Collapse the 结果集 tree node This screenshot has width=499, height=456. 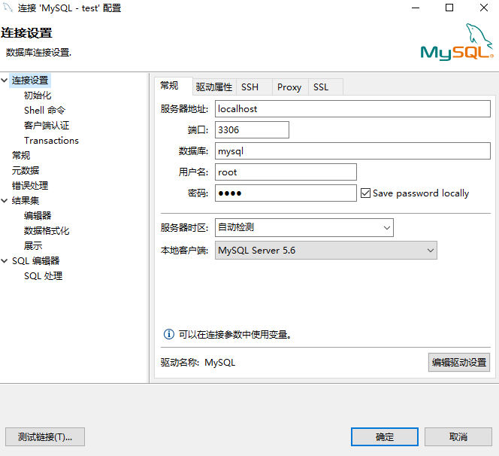(x=5, y=201)
